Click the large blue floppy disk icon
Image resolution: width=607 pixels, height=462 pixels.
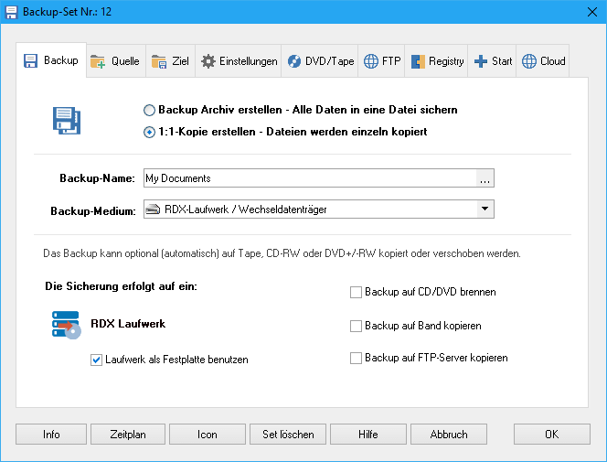click(x=67, y=121)
